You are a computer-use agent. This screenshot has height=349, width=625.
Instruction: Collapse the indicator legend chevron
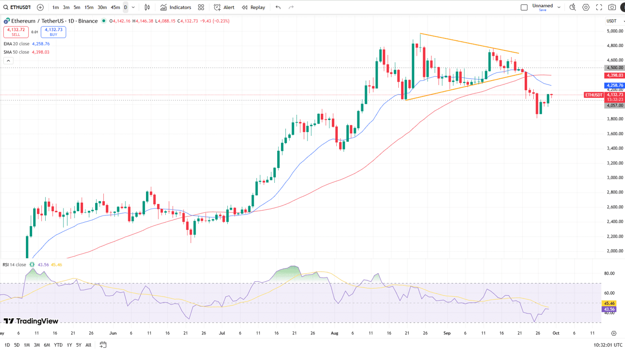coord(8,60)
